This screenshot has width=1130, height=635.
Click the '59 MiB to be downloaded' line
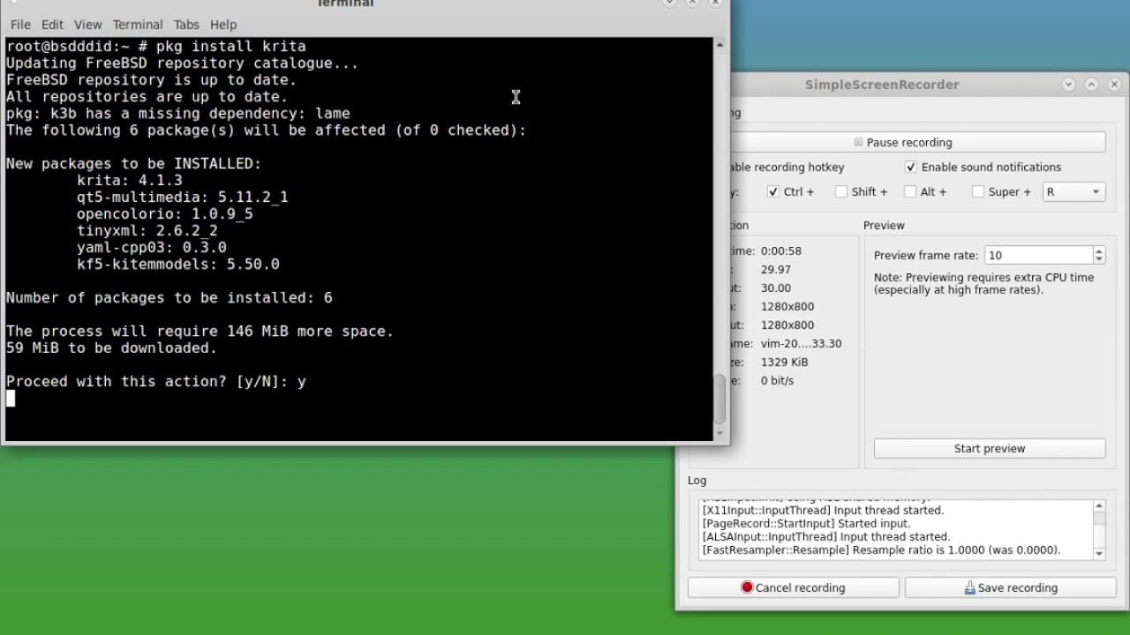[112, 347]
